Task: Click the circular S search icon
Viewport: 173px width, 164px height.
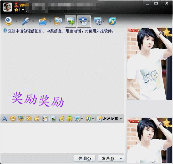Action: click(x=88, y=119)
